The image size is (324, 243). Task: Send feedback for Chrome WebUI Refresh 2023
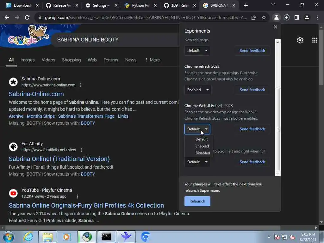252,129
